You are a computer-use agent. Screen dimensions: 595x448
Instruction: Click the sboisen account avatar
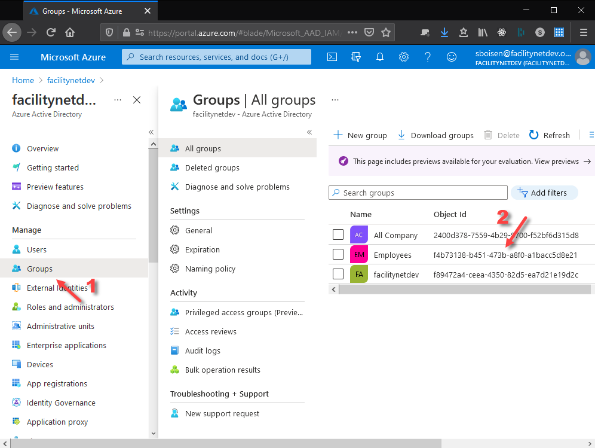(x=583, y=57)
